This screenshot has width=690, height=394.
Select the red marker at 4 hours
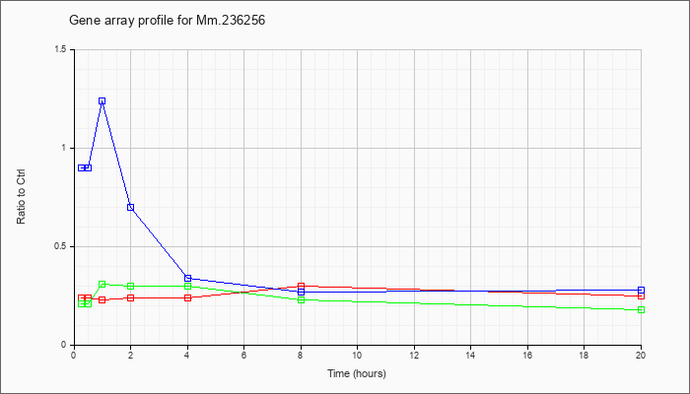pyautogui.click(x=188, y=297)
